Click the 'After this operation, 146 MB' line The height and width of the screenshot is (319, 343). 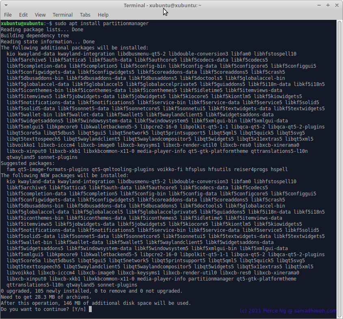pos(96,303)
